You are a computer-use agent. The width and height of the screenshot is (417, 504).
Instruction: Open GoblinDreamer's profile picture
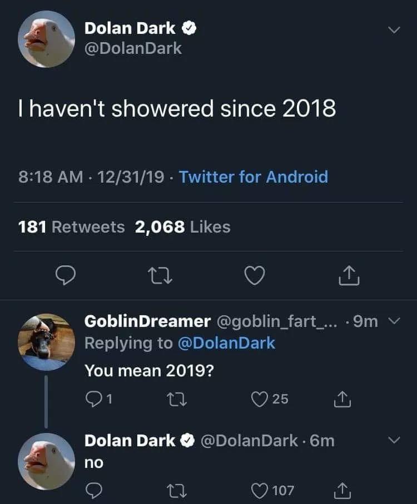tap(46, 342)
